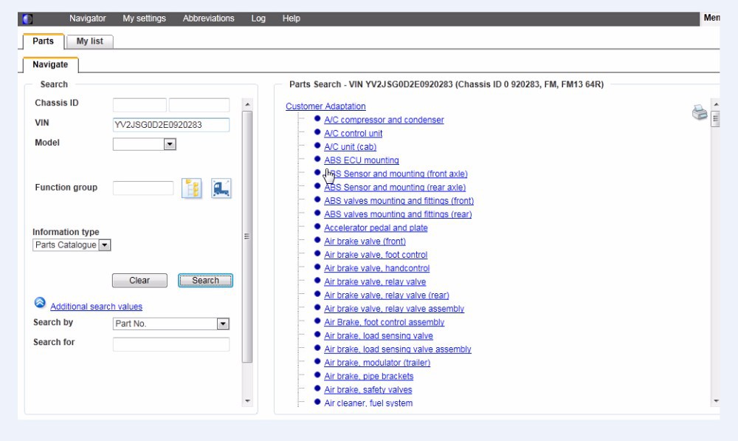Image resolution: width=738 pixels, height=441 pixels.
Task: Click the printer icon in results panel
Action: [x=700, y=112]
